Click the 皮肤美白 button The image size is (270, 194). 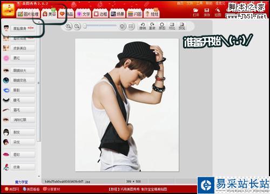[x=23, y=48]
